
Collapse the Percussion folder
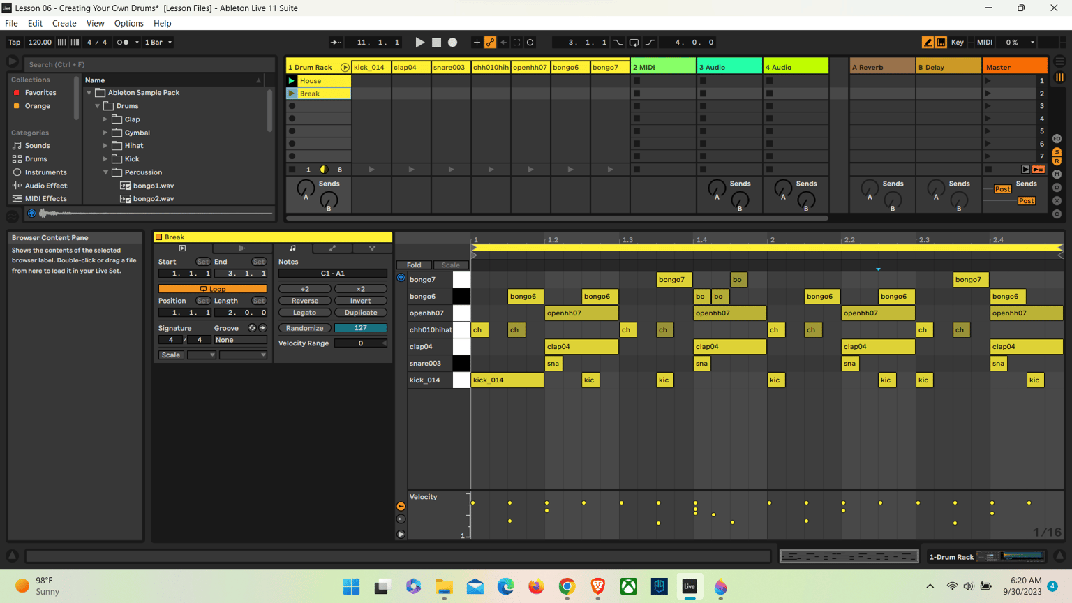tap(105, 172)
